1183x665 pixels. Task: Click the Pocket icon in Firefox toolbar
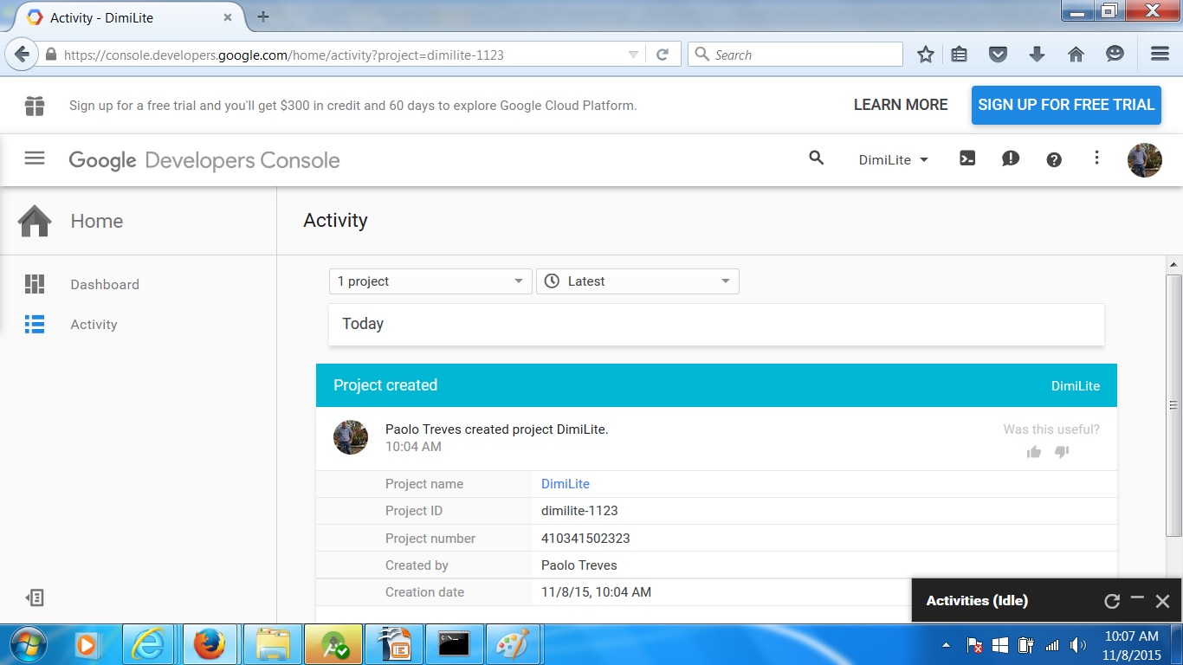(x=998, y=55)
